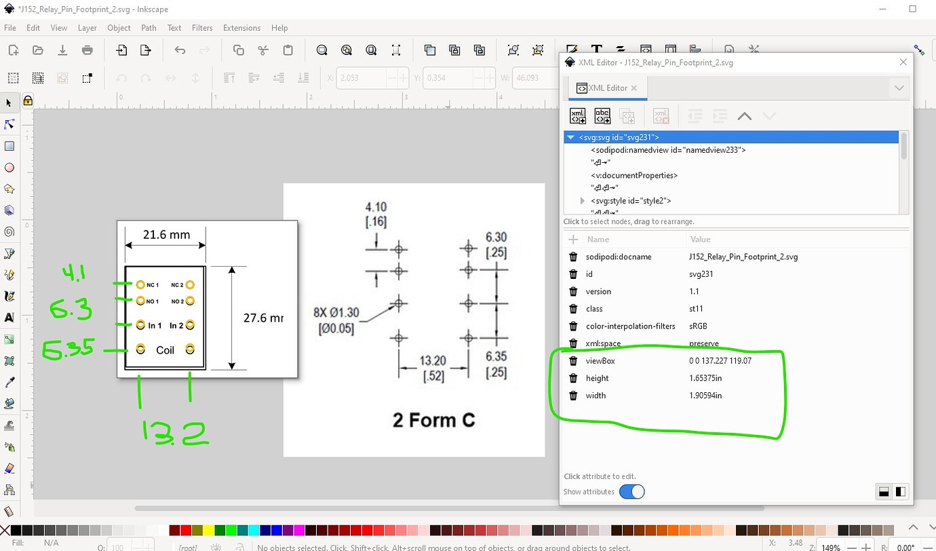Choose the Star tool
The width and height of the screenshot is (936, 551).
pyautogui.click(x=9, y=189)
